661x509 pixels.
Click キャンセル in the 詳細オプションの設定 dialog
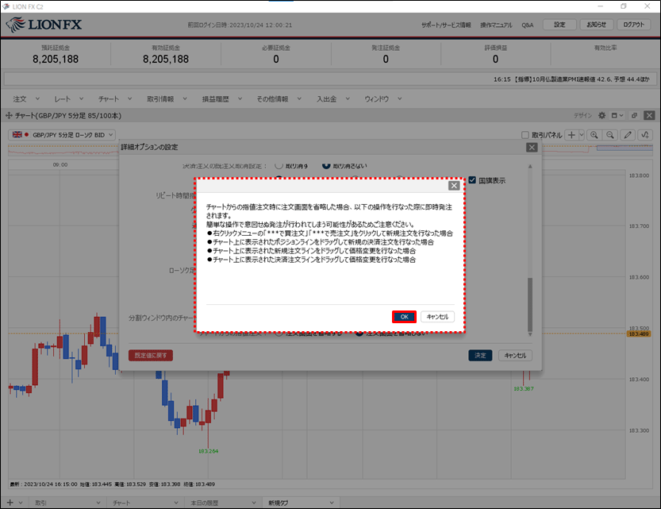[x=515, y=356]
